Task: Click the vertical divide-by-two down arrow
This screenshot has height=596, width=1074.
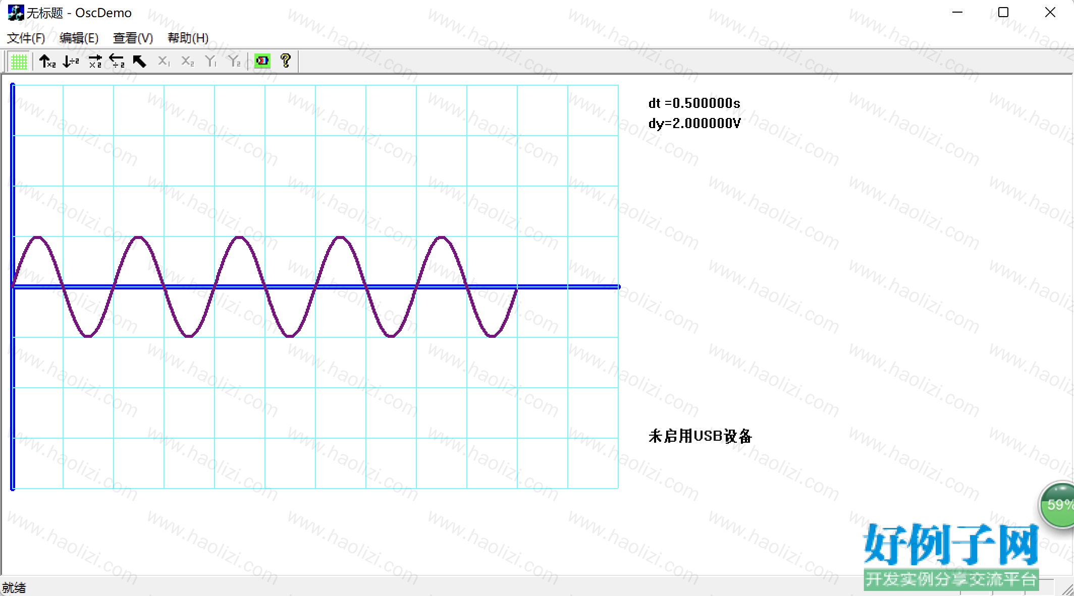Action: click(71, 62)
